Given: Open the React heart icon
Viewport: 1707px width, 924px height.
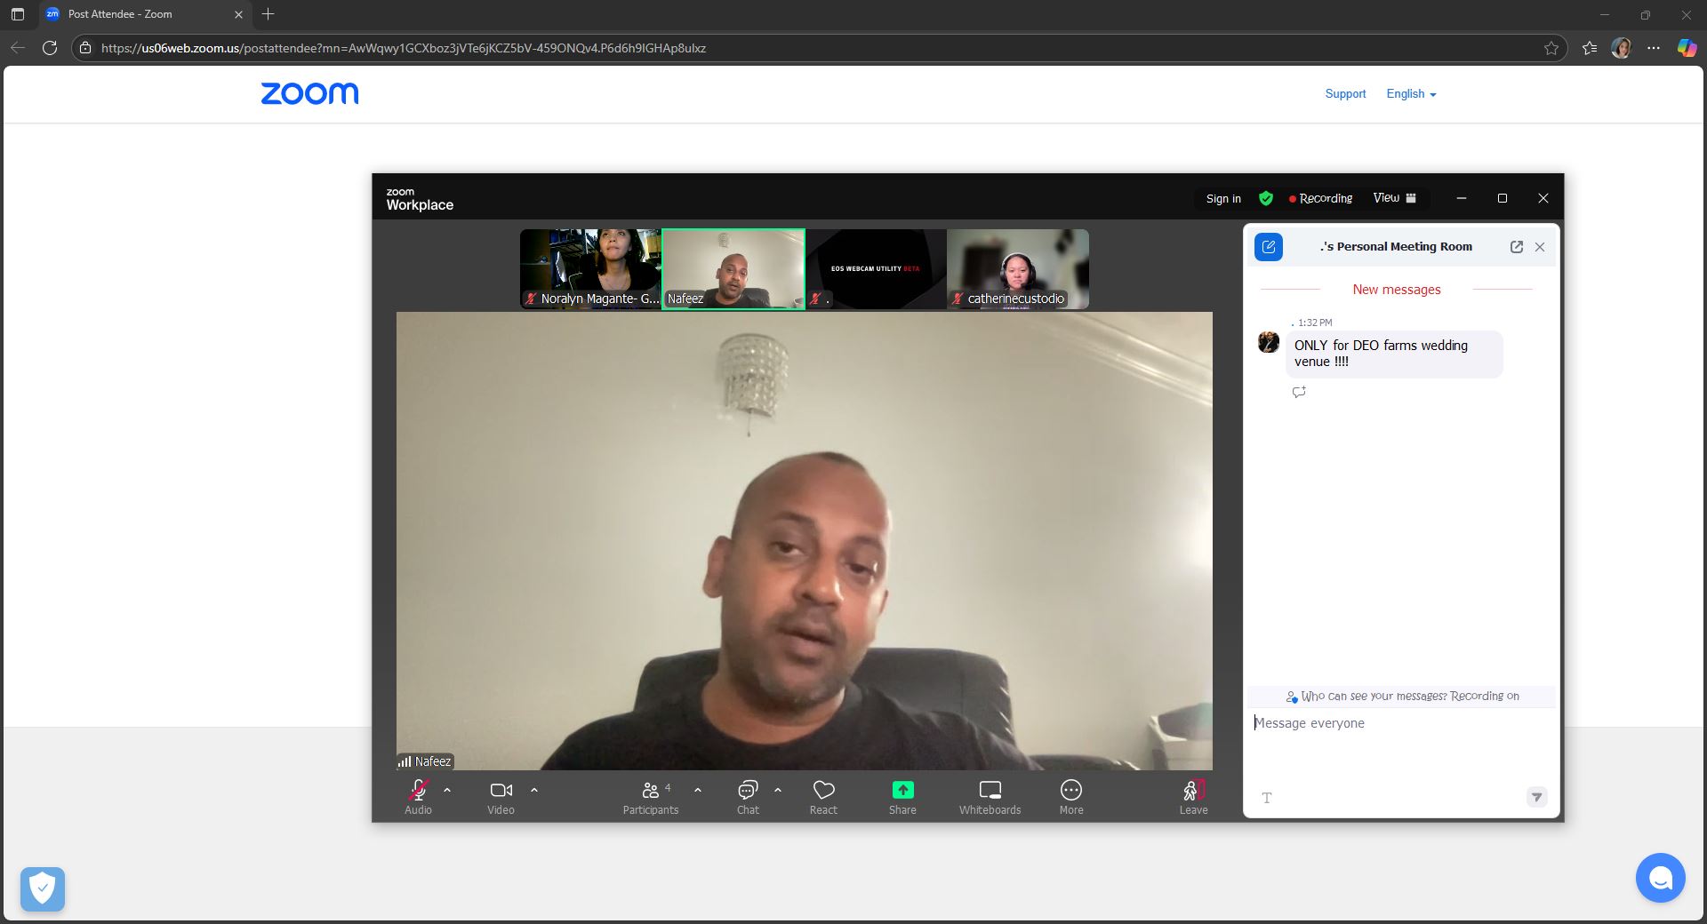Looking at the screenshot, I should click(823, 790).
